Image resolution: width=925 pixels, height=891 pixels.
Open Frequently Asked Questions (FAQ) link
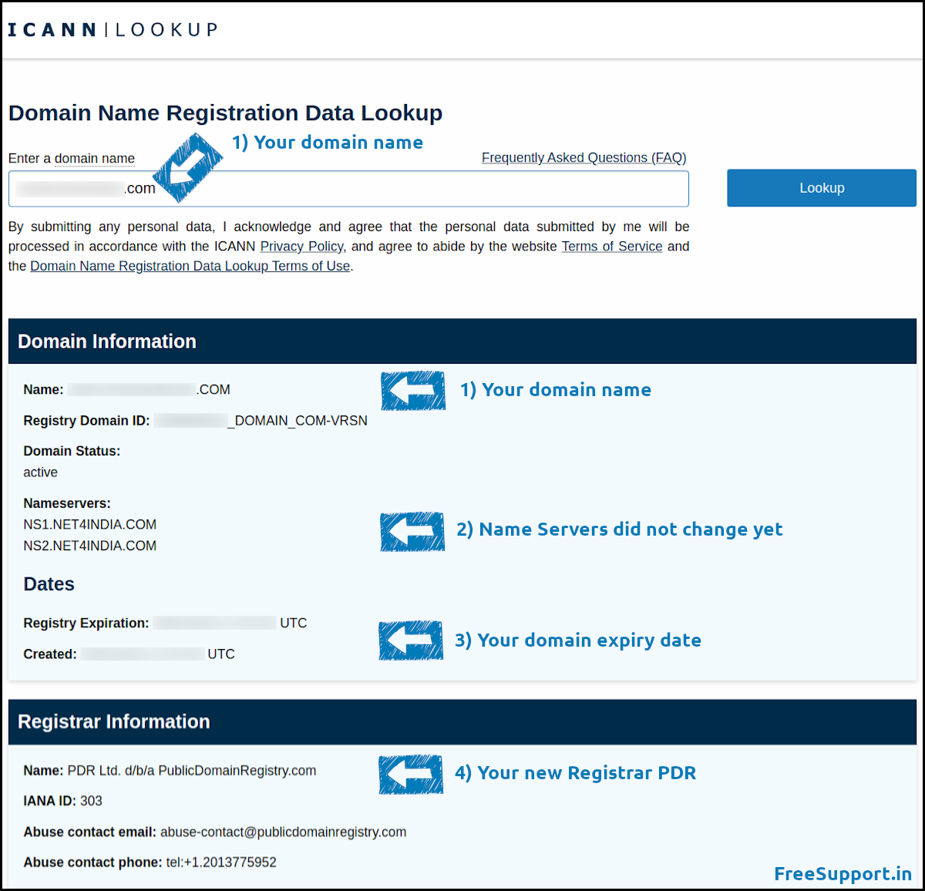pyautogui.click(x=584, y=158)
